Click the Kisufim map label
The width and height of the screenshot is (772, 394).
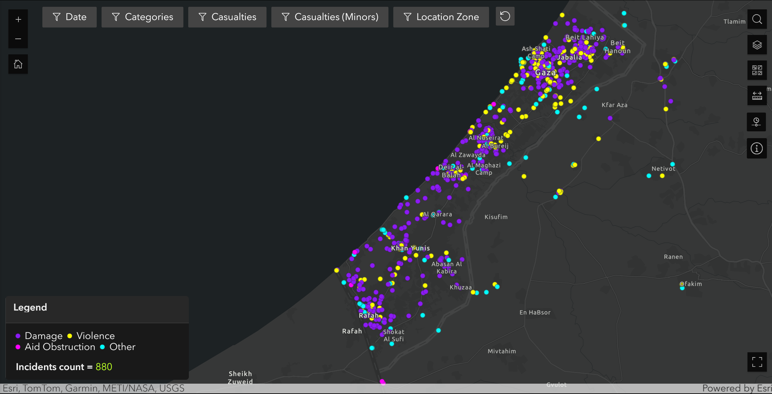tap(496, 217)
